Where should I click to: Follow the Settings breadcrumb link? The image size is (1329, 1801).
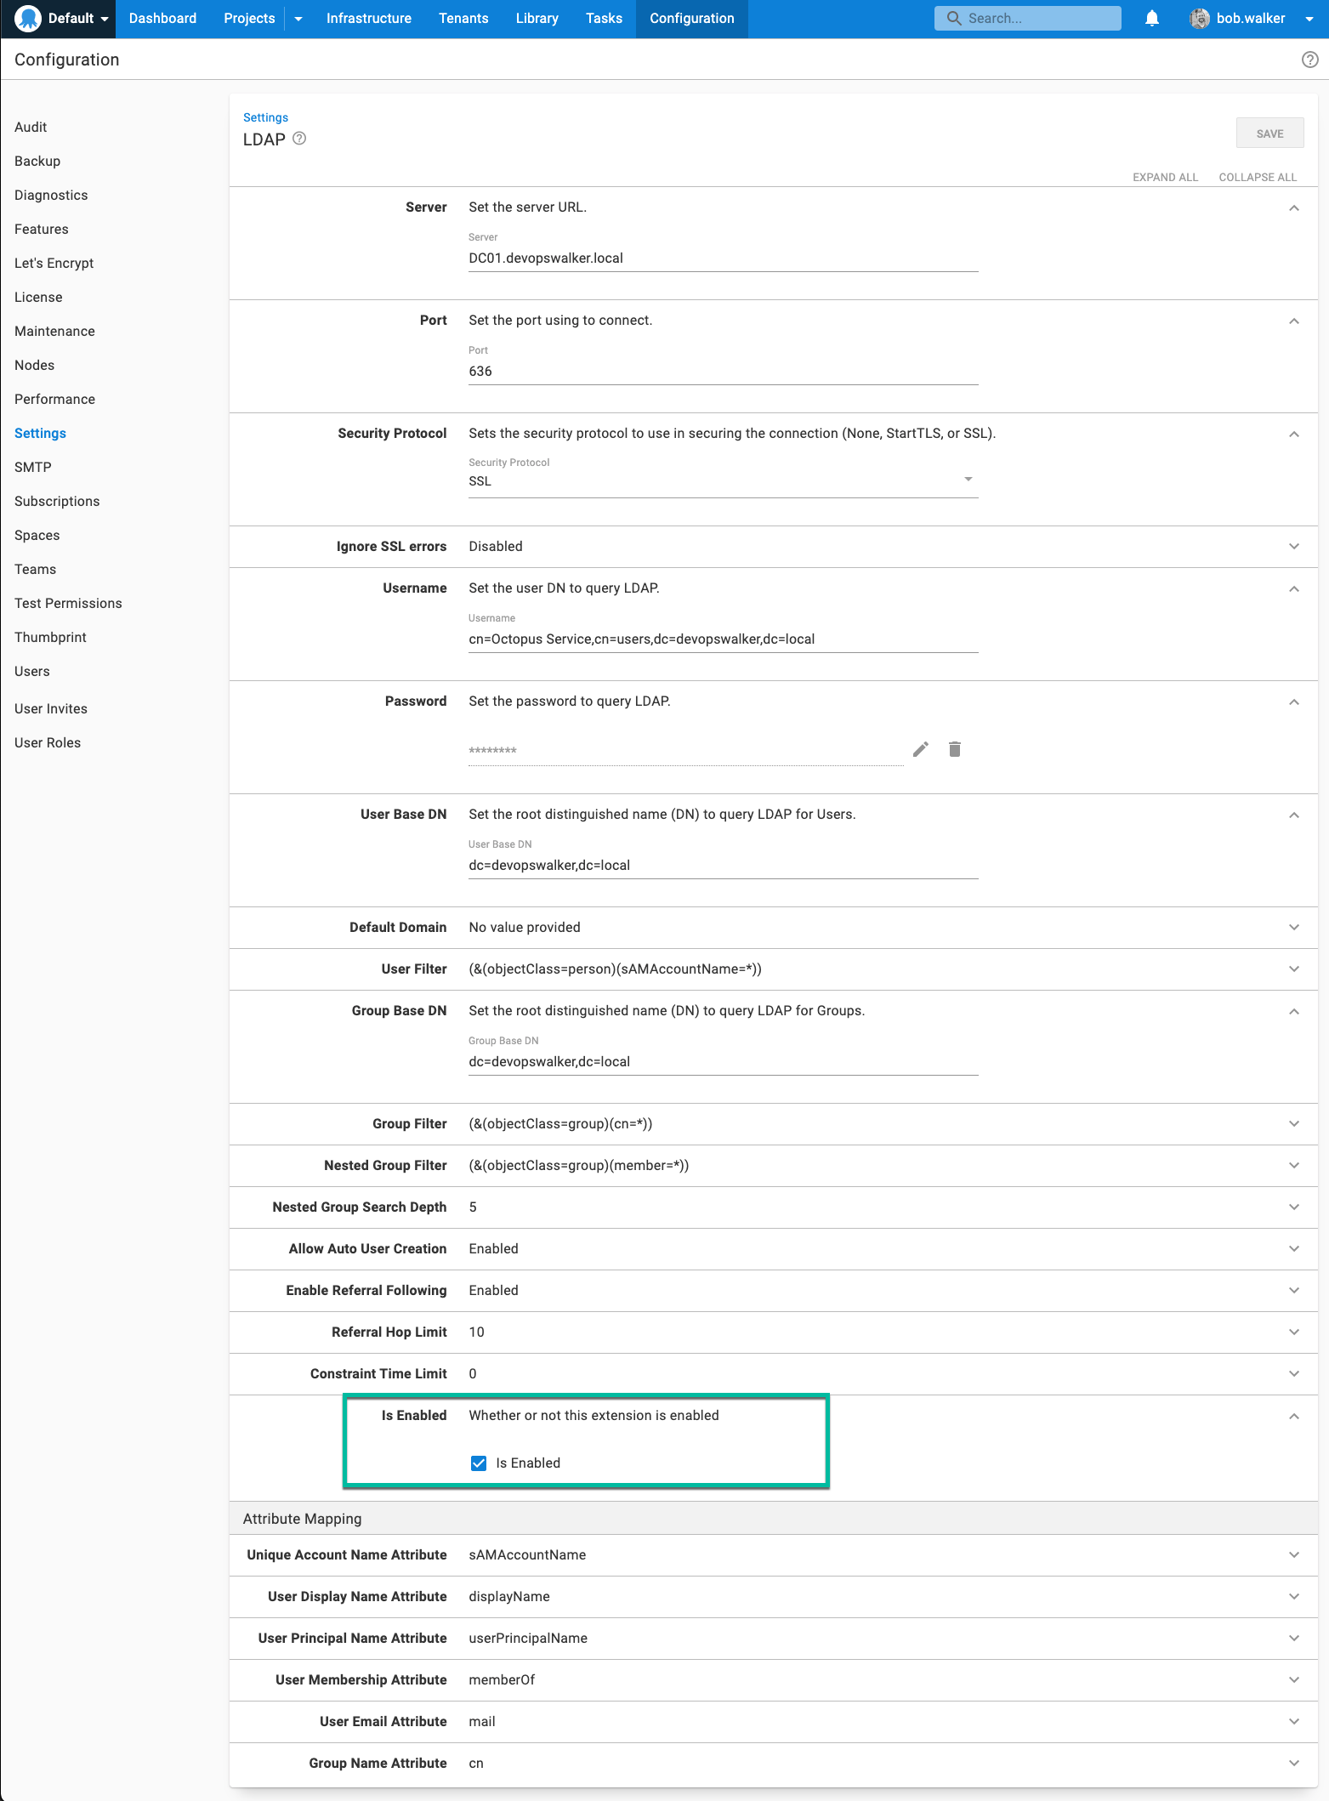click(265, 117)
